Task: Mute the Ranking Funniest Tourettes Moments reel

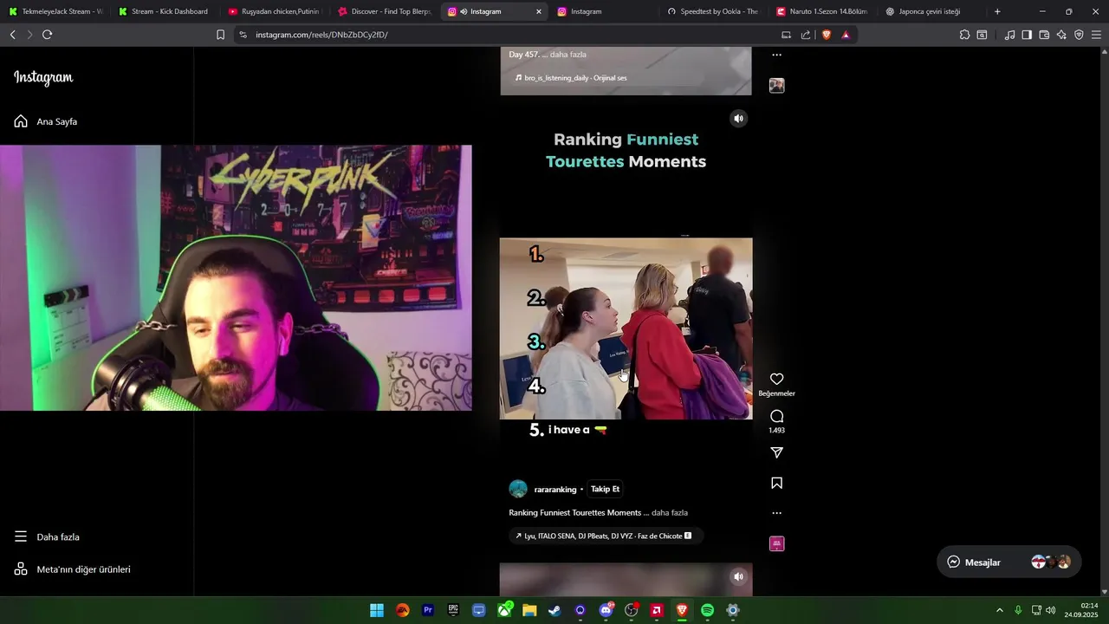Action: coord(738,119)
